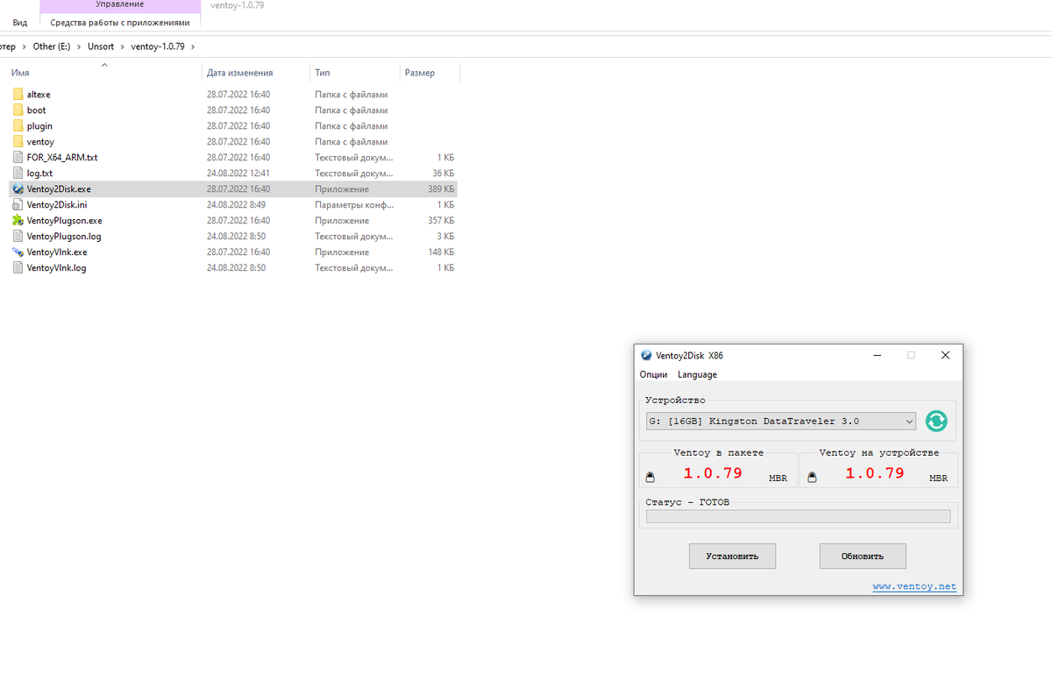
Task: Minimize the Ventoy2Disk window
Action: (877, 356)
